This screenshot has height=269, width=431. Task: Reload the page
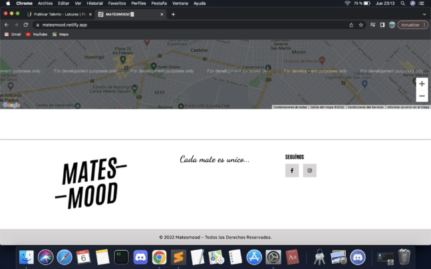[x=26, y=25]
